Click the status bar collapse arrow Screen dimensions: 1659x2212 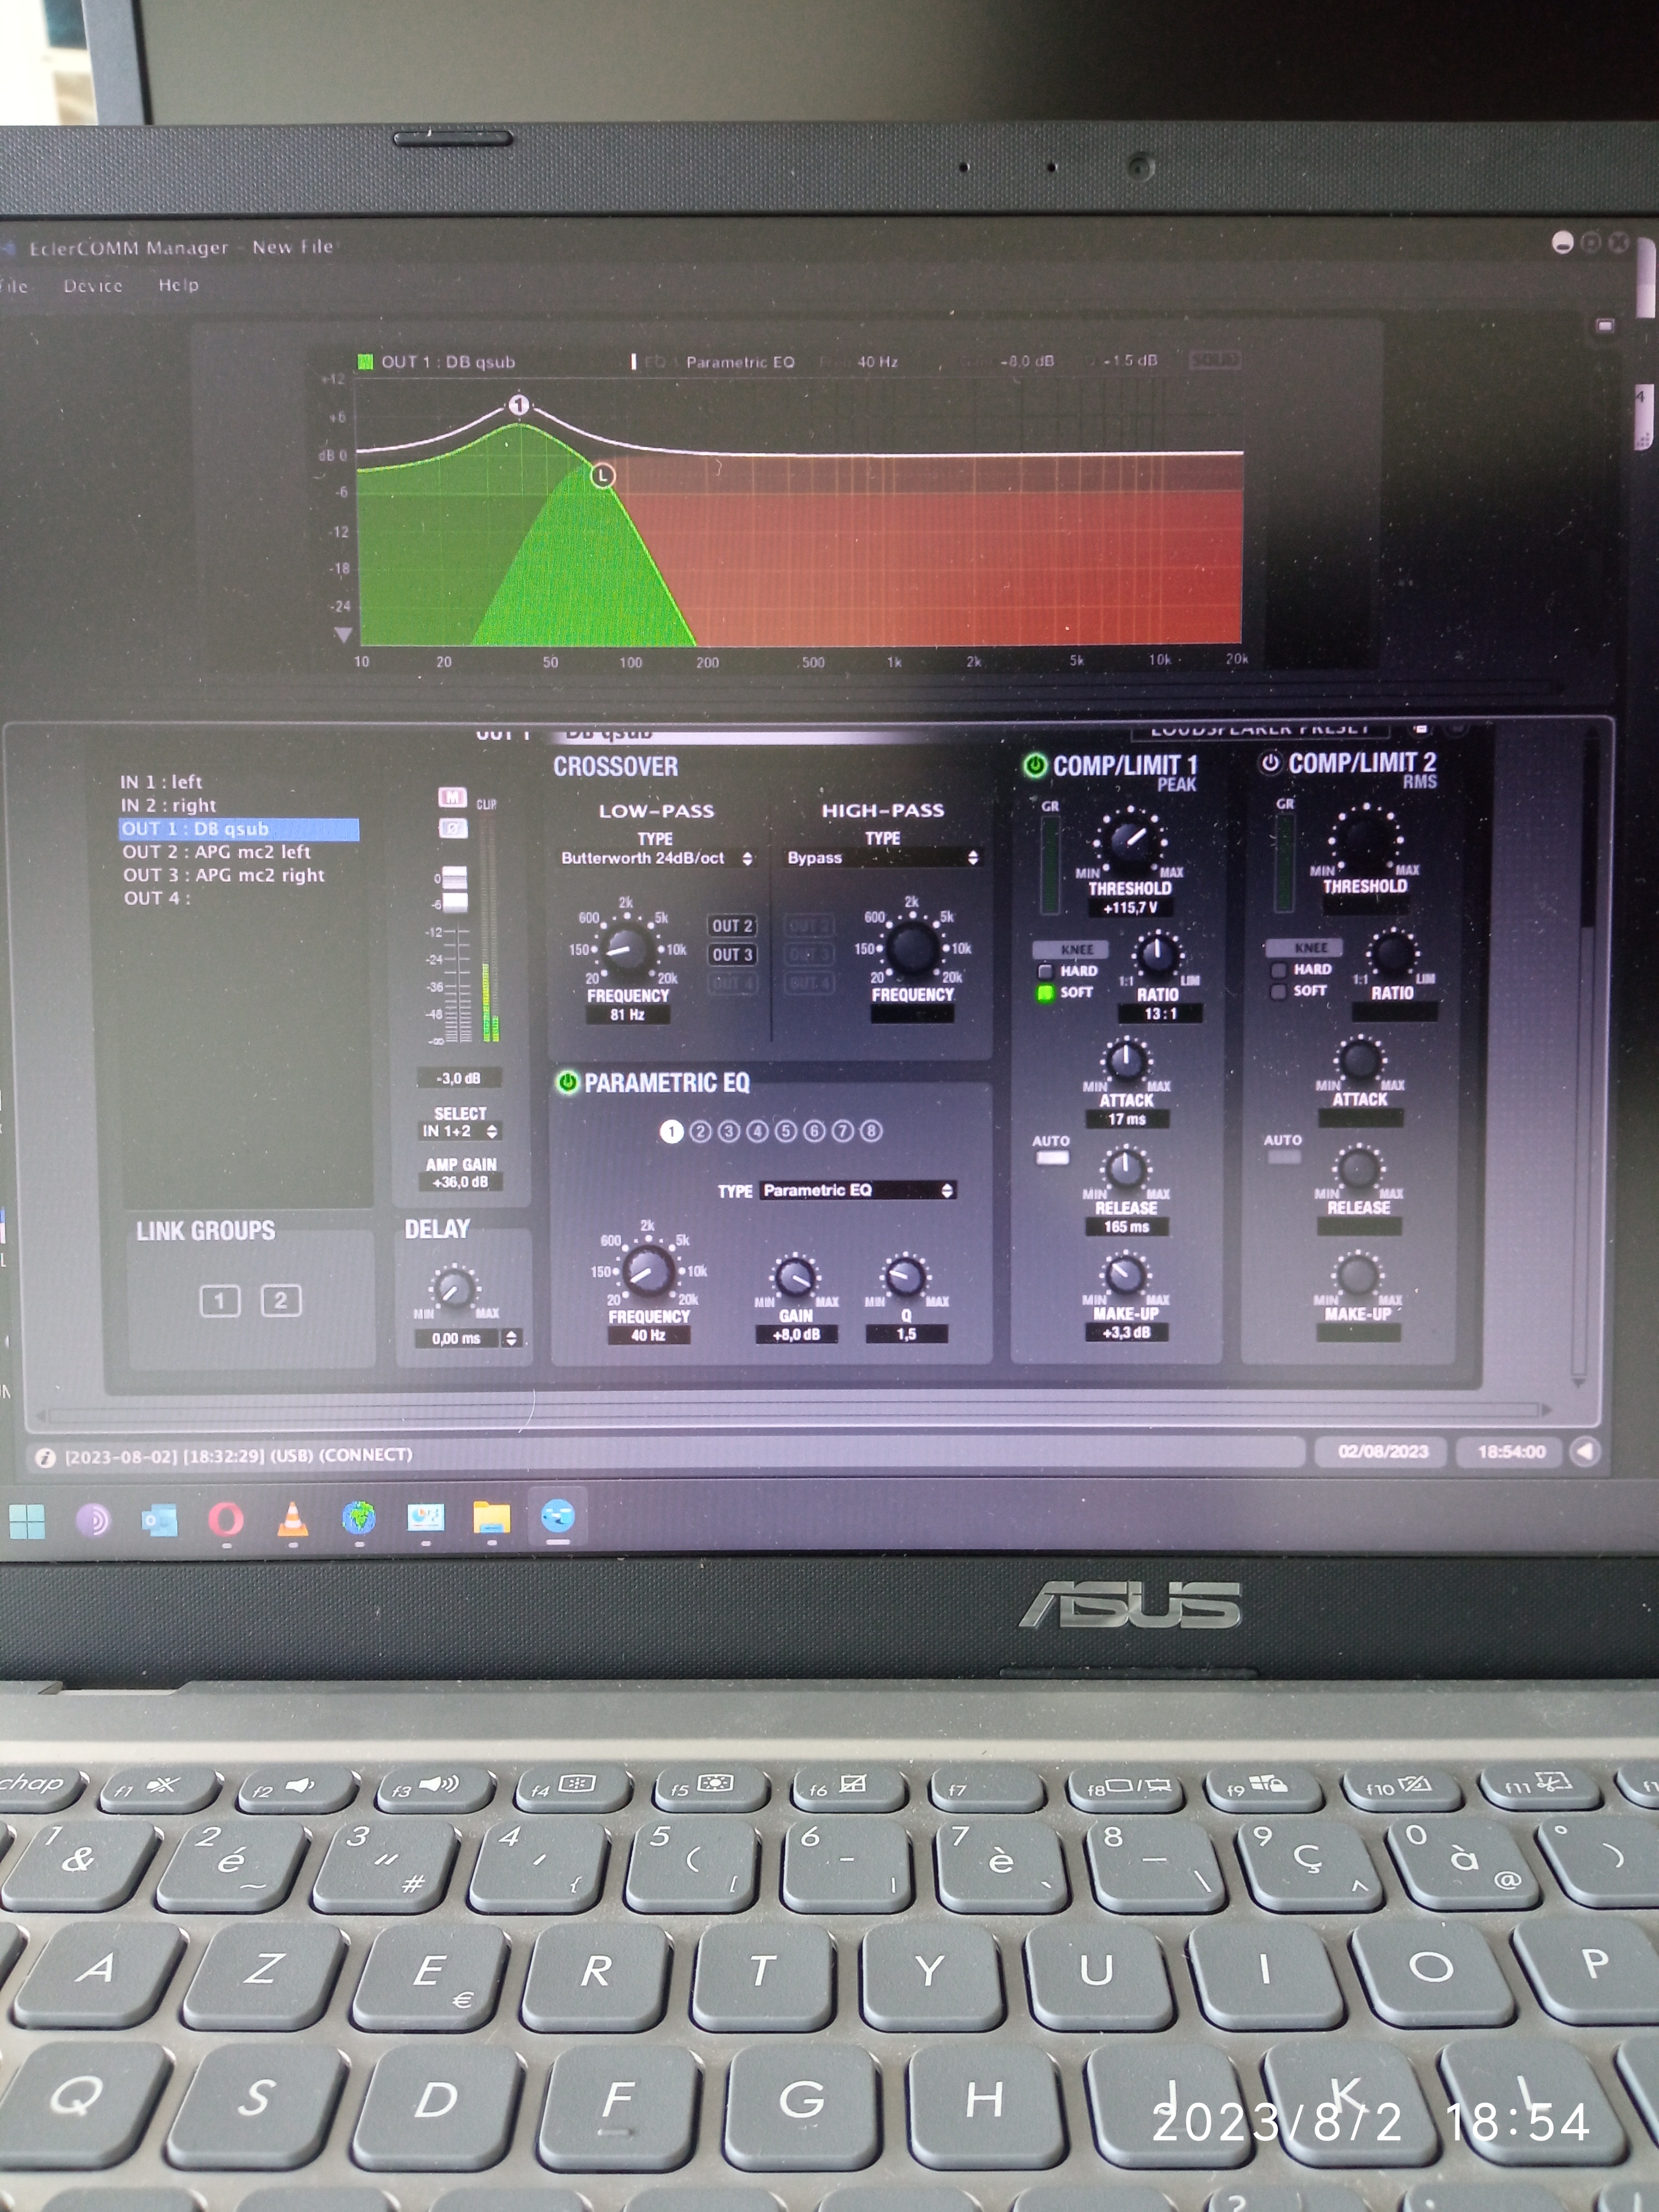tap(1584, 1451)
